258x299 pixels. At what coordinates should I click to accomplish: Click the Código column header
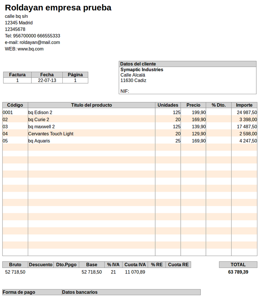pos(15,105)
